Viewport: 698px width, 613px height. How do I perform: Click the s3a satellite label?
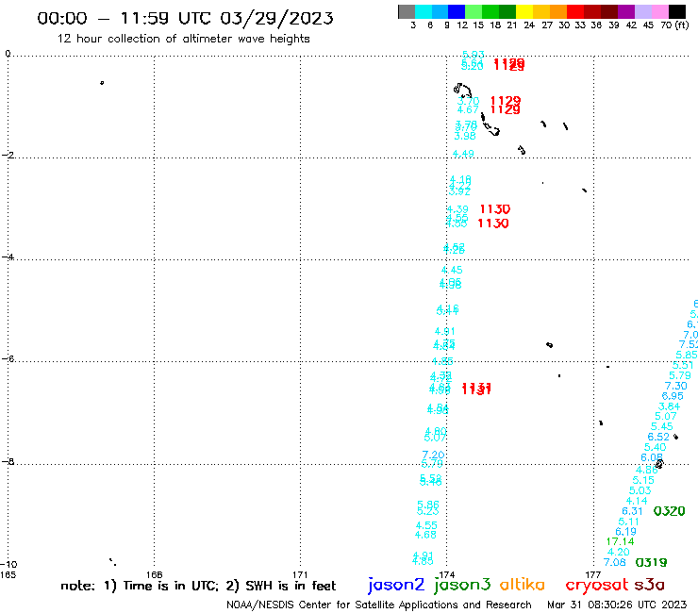649,585
